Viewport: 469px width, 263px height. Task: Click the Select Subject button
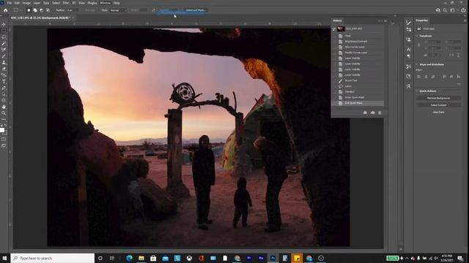click(438, 105)
